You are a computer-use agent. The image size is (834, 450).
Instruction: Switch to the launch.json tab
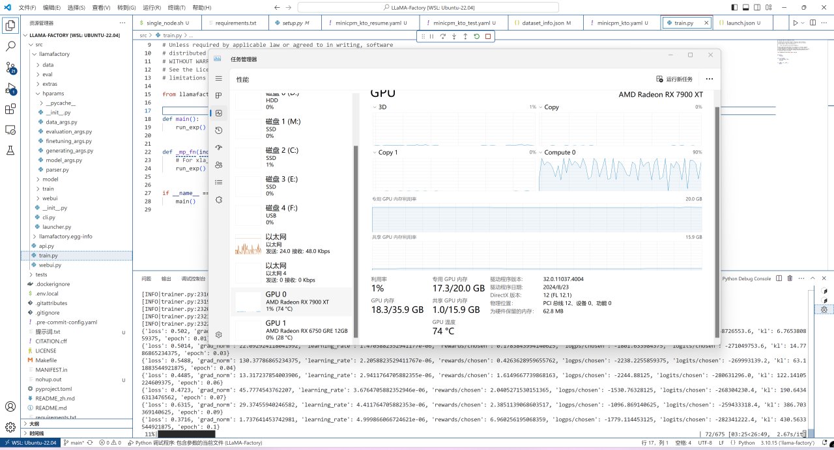740,23
